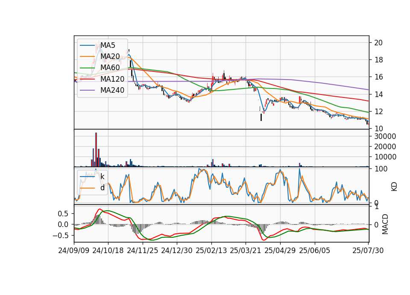Click the purple MA240 legend line swatch
Screen dimensions: 410x295
pos(87,90)
